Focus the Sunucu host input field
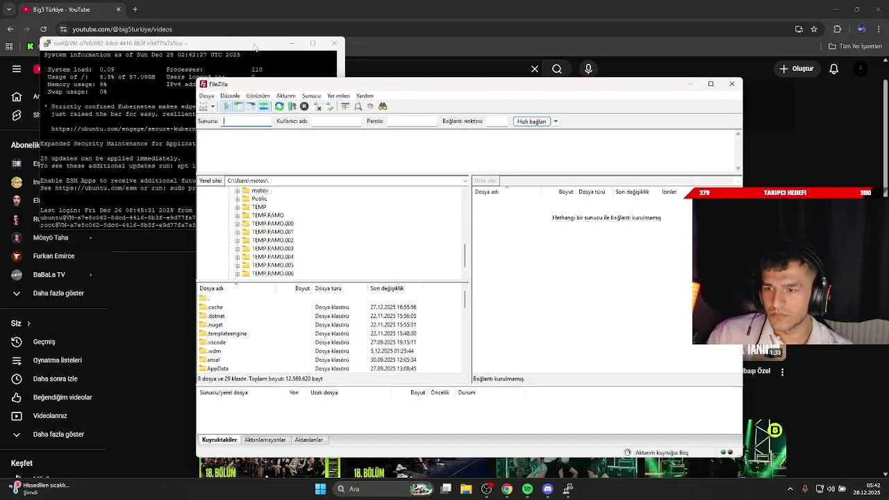 point(247,121)
